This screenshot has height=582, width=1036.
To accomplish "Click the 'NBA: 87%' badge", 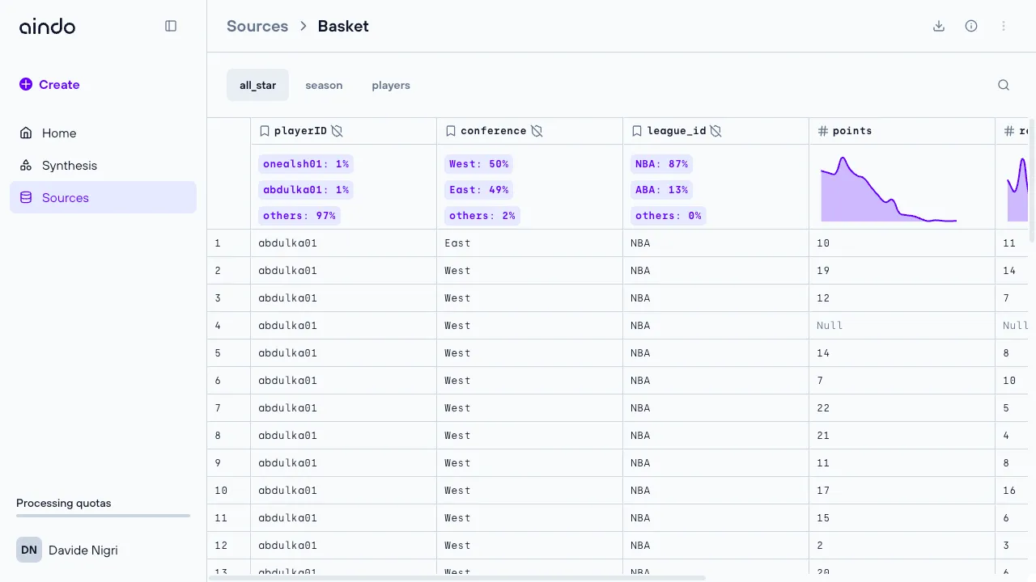I will pos(662,164).
